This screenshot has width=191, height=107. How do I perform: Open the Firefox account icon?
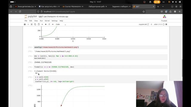166,12
